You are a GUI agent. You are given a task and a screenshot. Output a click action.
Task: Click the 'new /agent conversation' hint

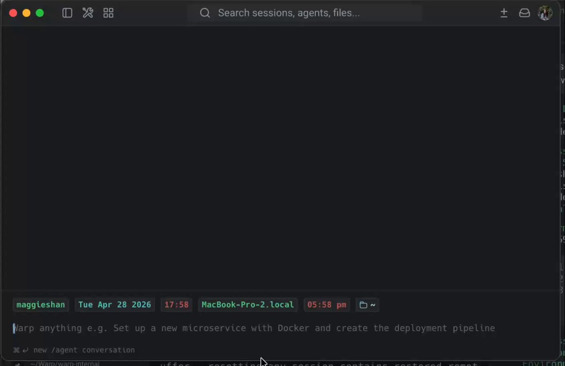click(x=84, y=350)
